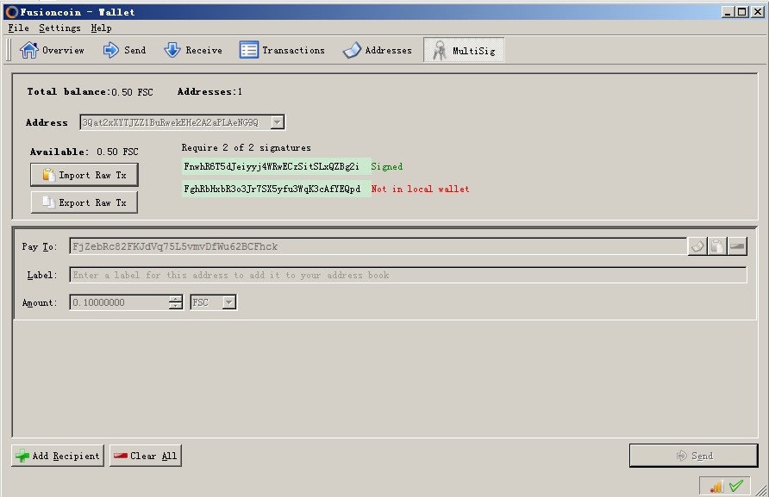Viewport: 769px width, 497px height.
Task: Click the Amount value field
Action: (x=119, y=302)
